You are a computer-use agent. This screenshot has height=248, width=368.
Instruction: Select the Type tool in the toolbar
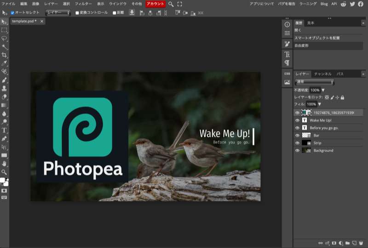click(4, 130)
